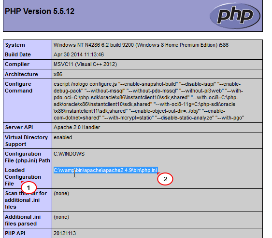272x238 pixels.
Task: Click the Architecture x86 value
Action: click(x=58, y=74)
